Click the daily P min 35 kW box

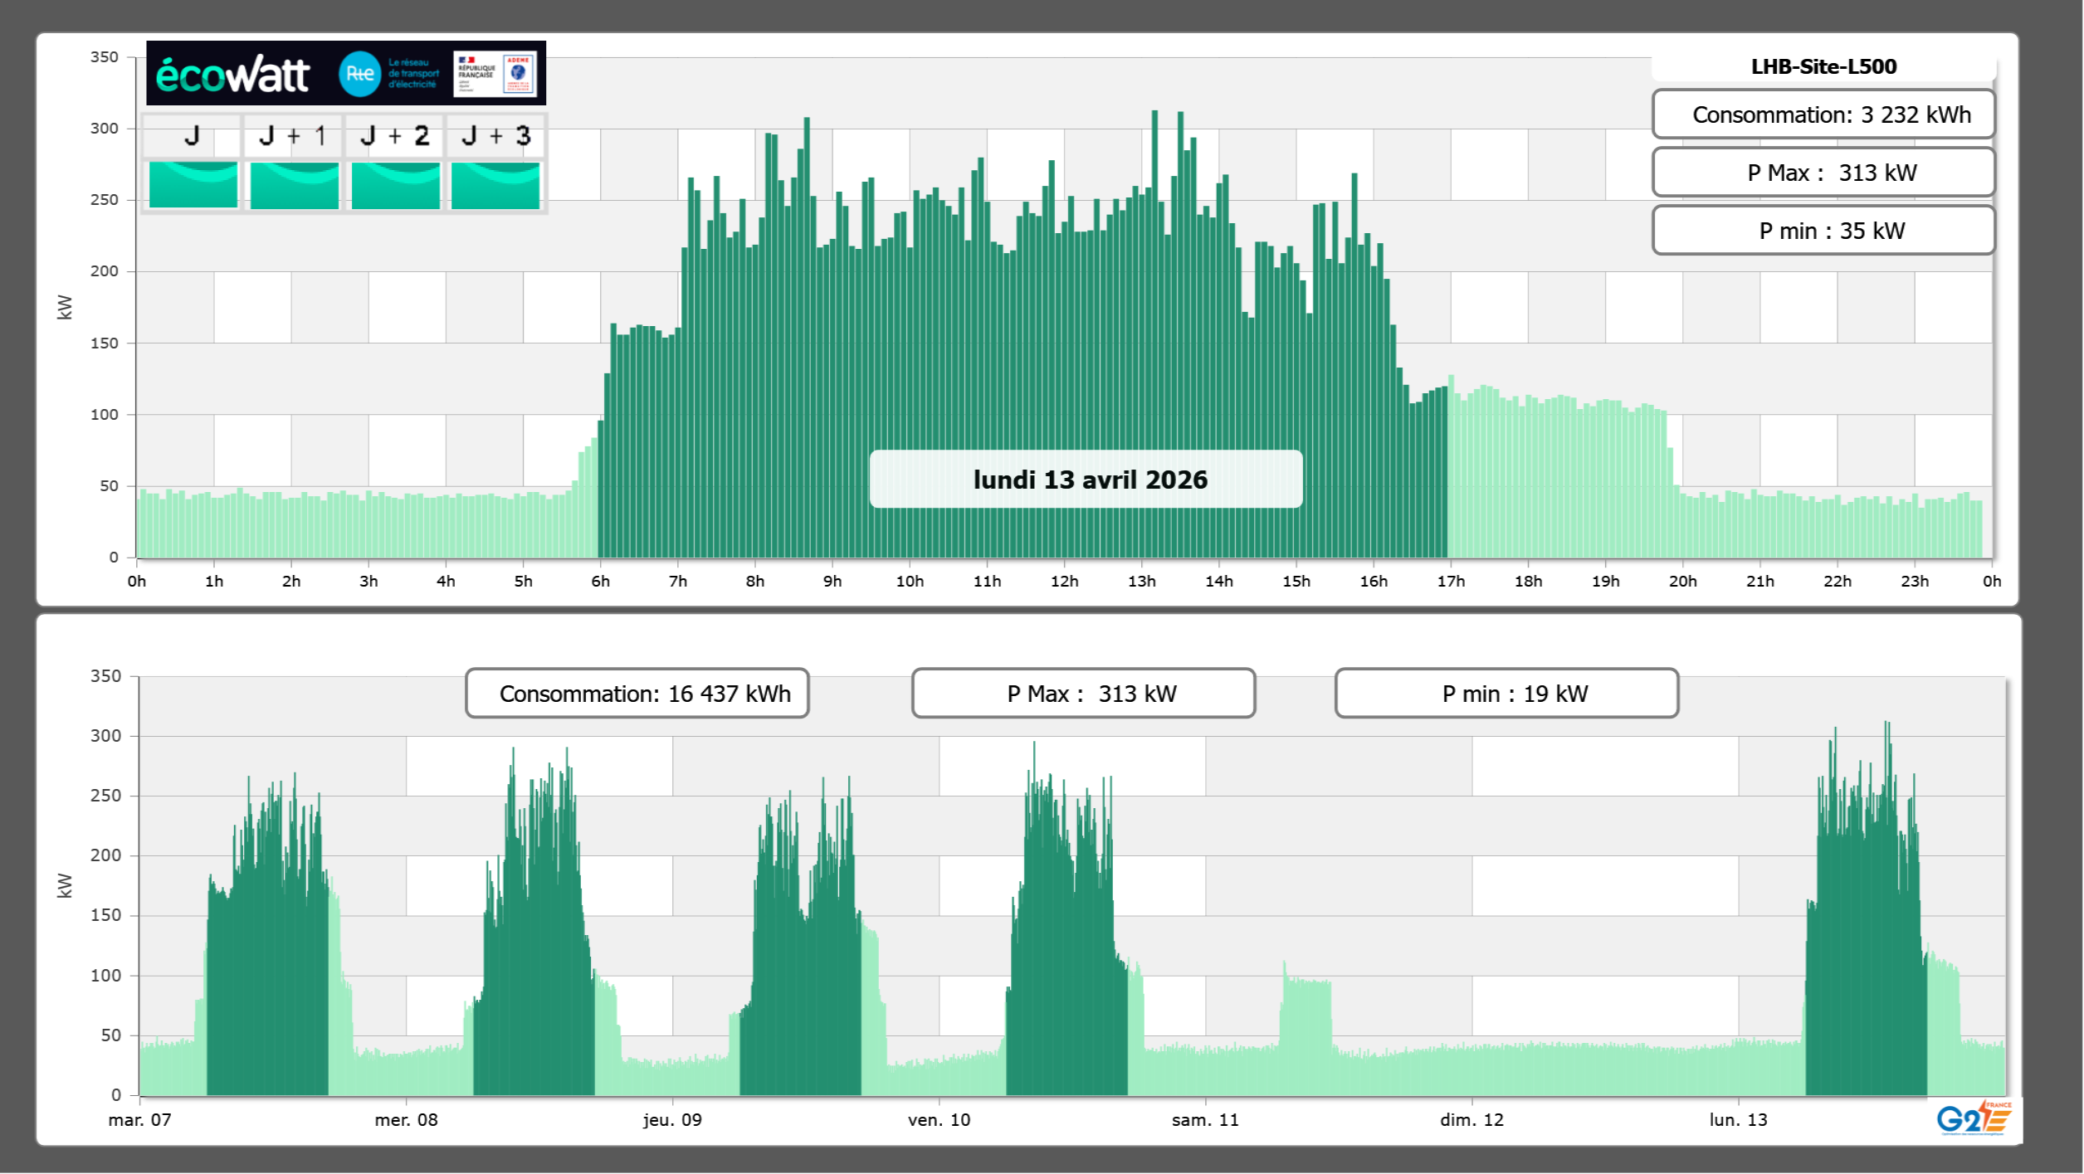(1823, 231)
